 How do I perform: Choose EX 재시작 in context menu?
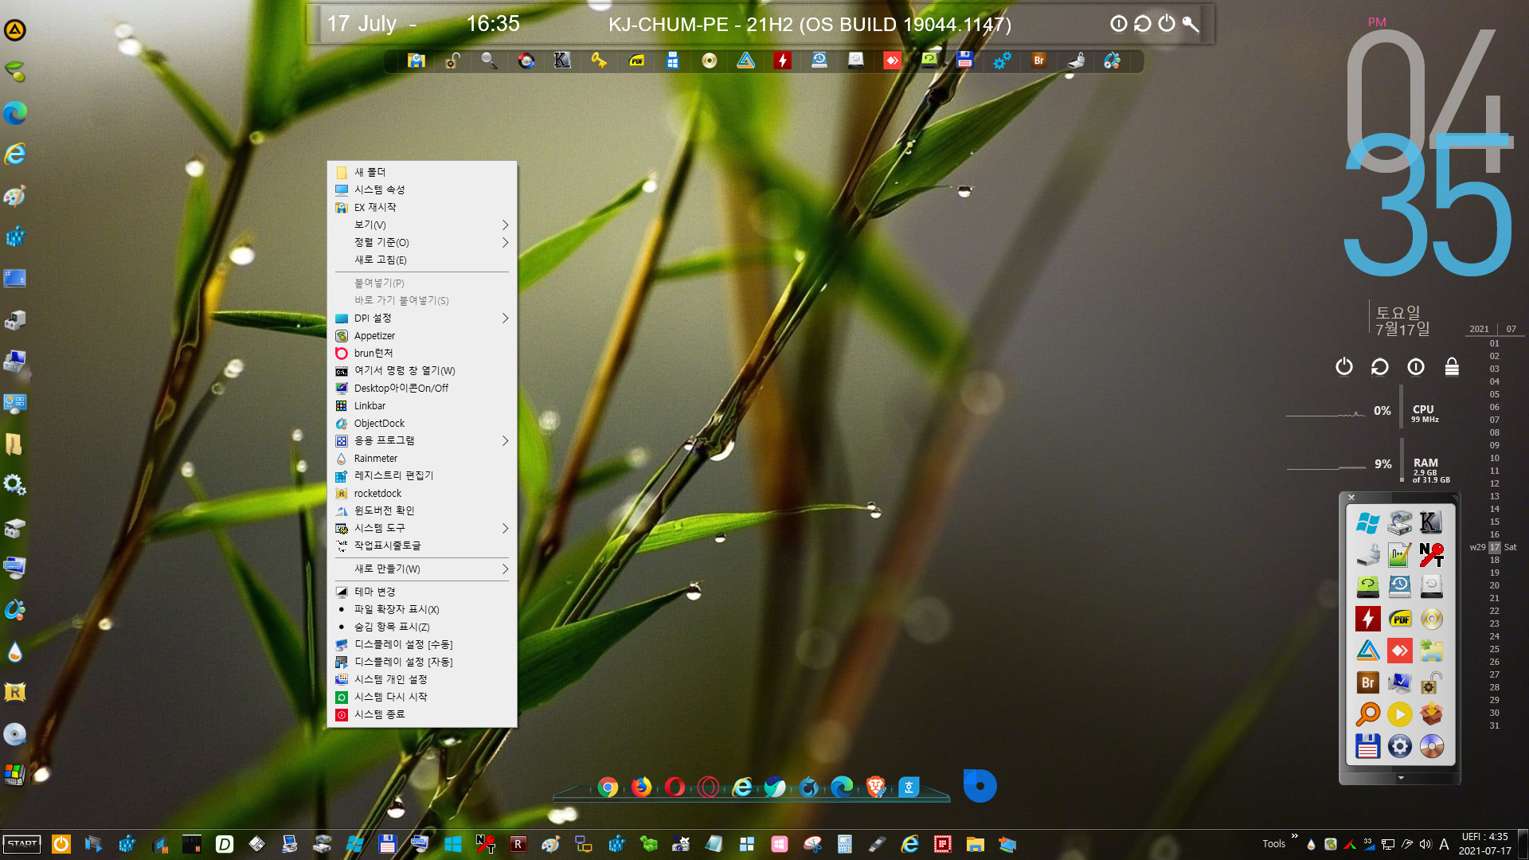click(x=422, y=207)
